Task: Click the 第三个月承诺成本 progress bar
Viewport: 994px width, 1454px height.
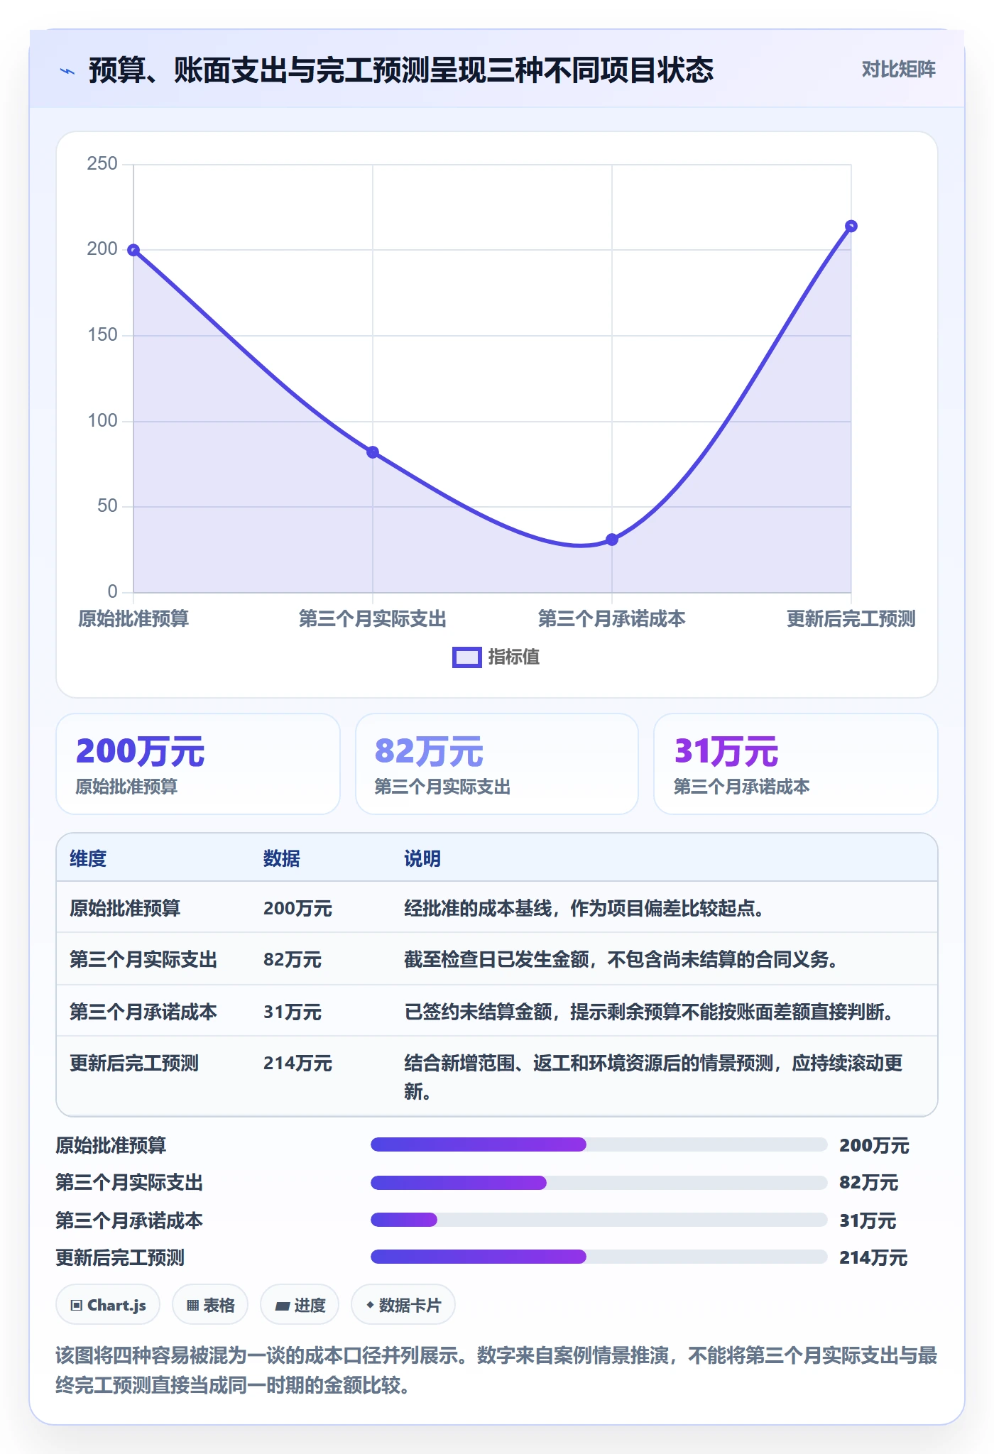Action: point(599,1220)
